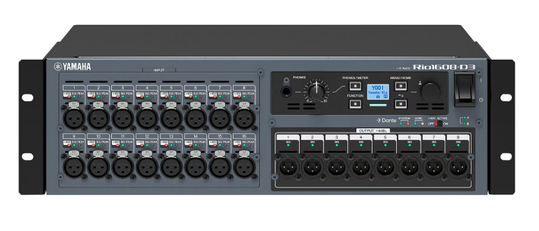Click the XLR connector on input 16
This screenshot has height=231, width=539.
pyautogui.click(x=244, y=167)
